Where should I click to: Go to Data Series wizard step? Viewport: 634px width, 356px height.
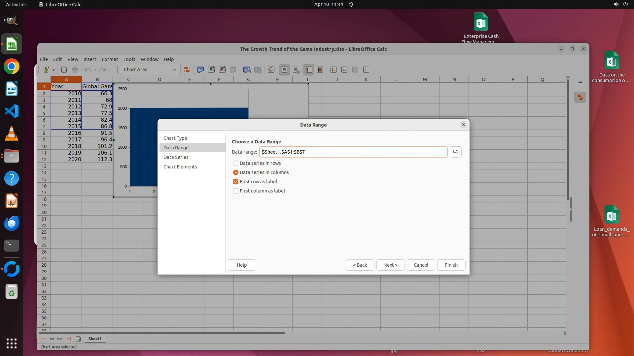pyautogui.click(x=176, y=157)
